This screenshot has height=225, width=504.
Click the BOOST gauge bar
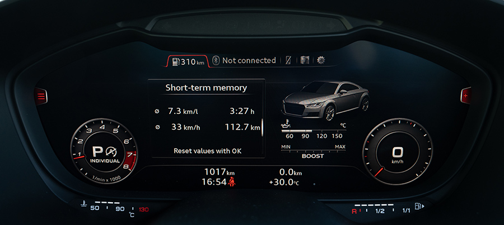313,150
